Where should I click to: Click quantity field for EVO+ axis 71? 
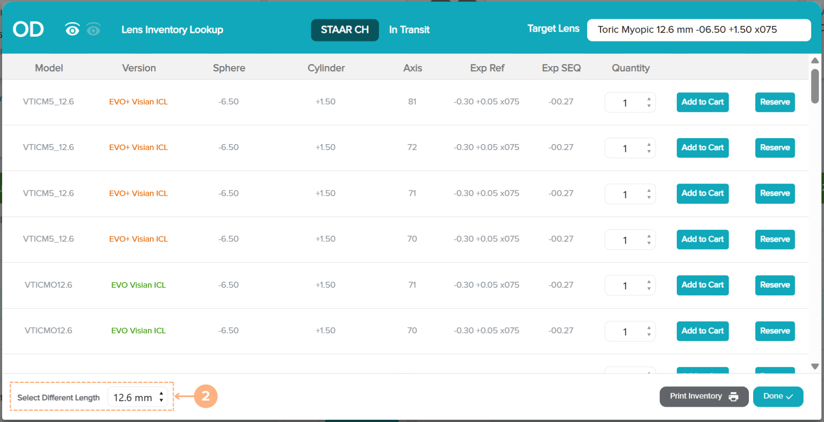[x=625, y=194]
